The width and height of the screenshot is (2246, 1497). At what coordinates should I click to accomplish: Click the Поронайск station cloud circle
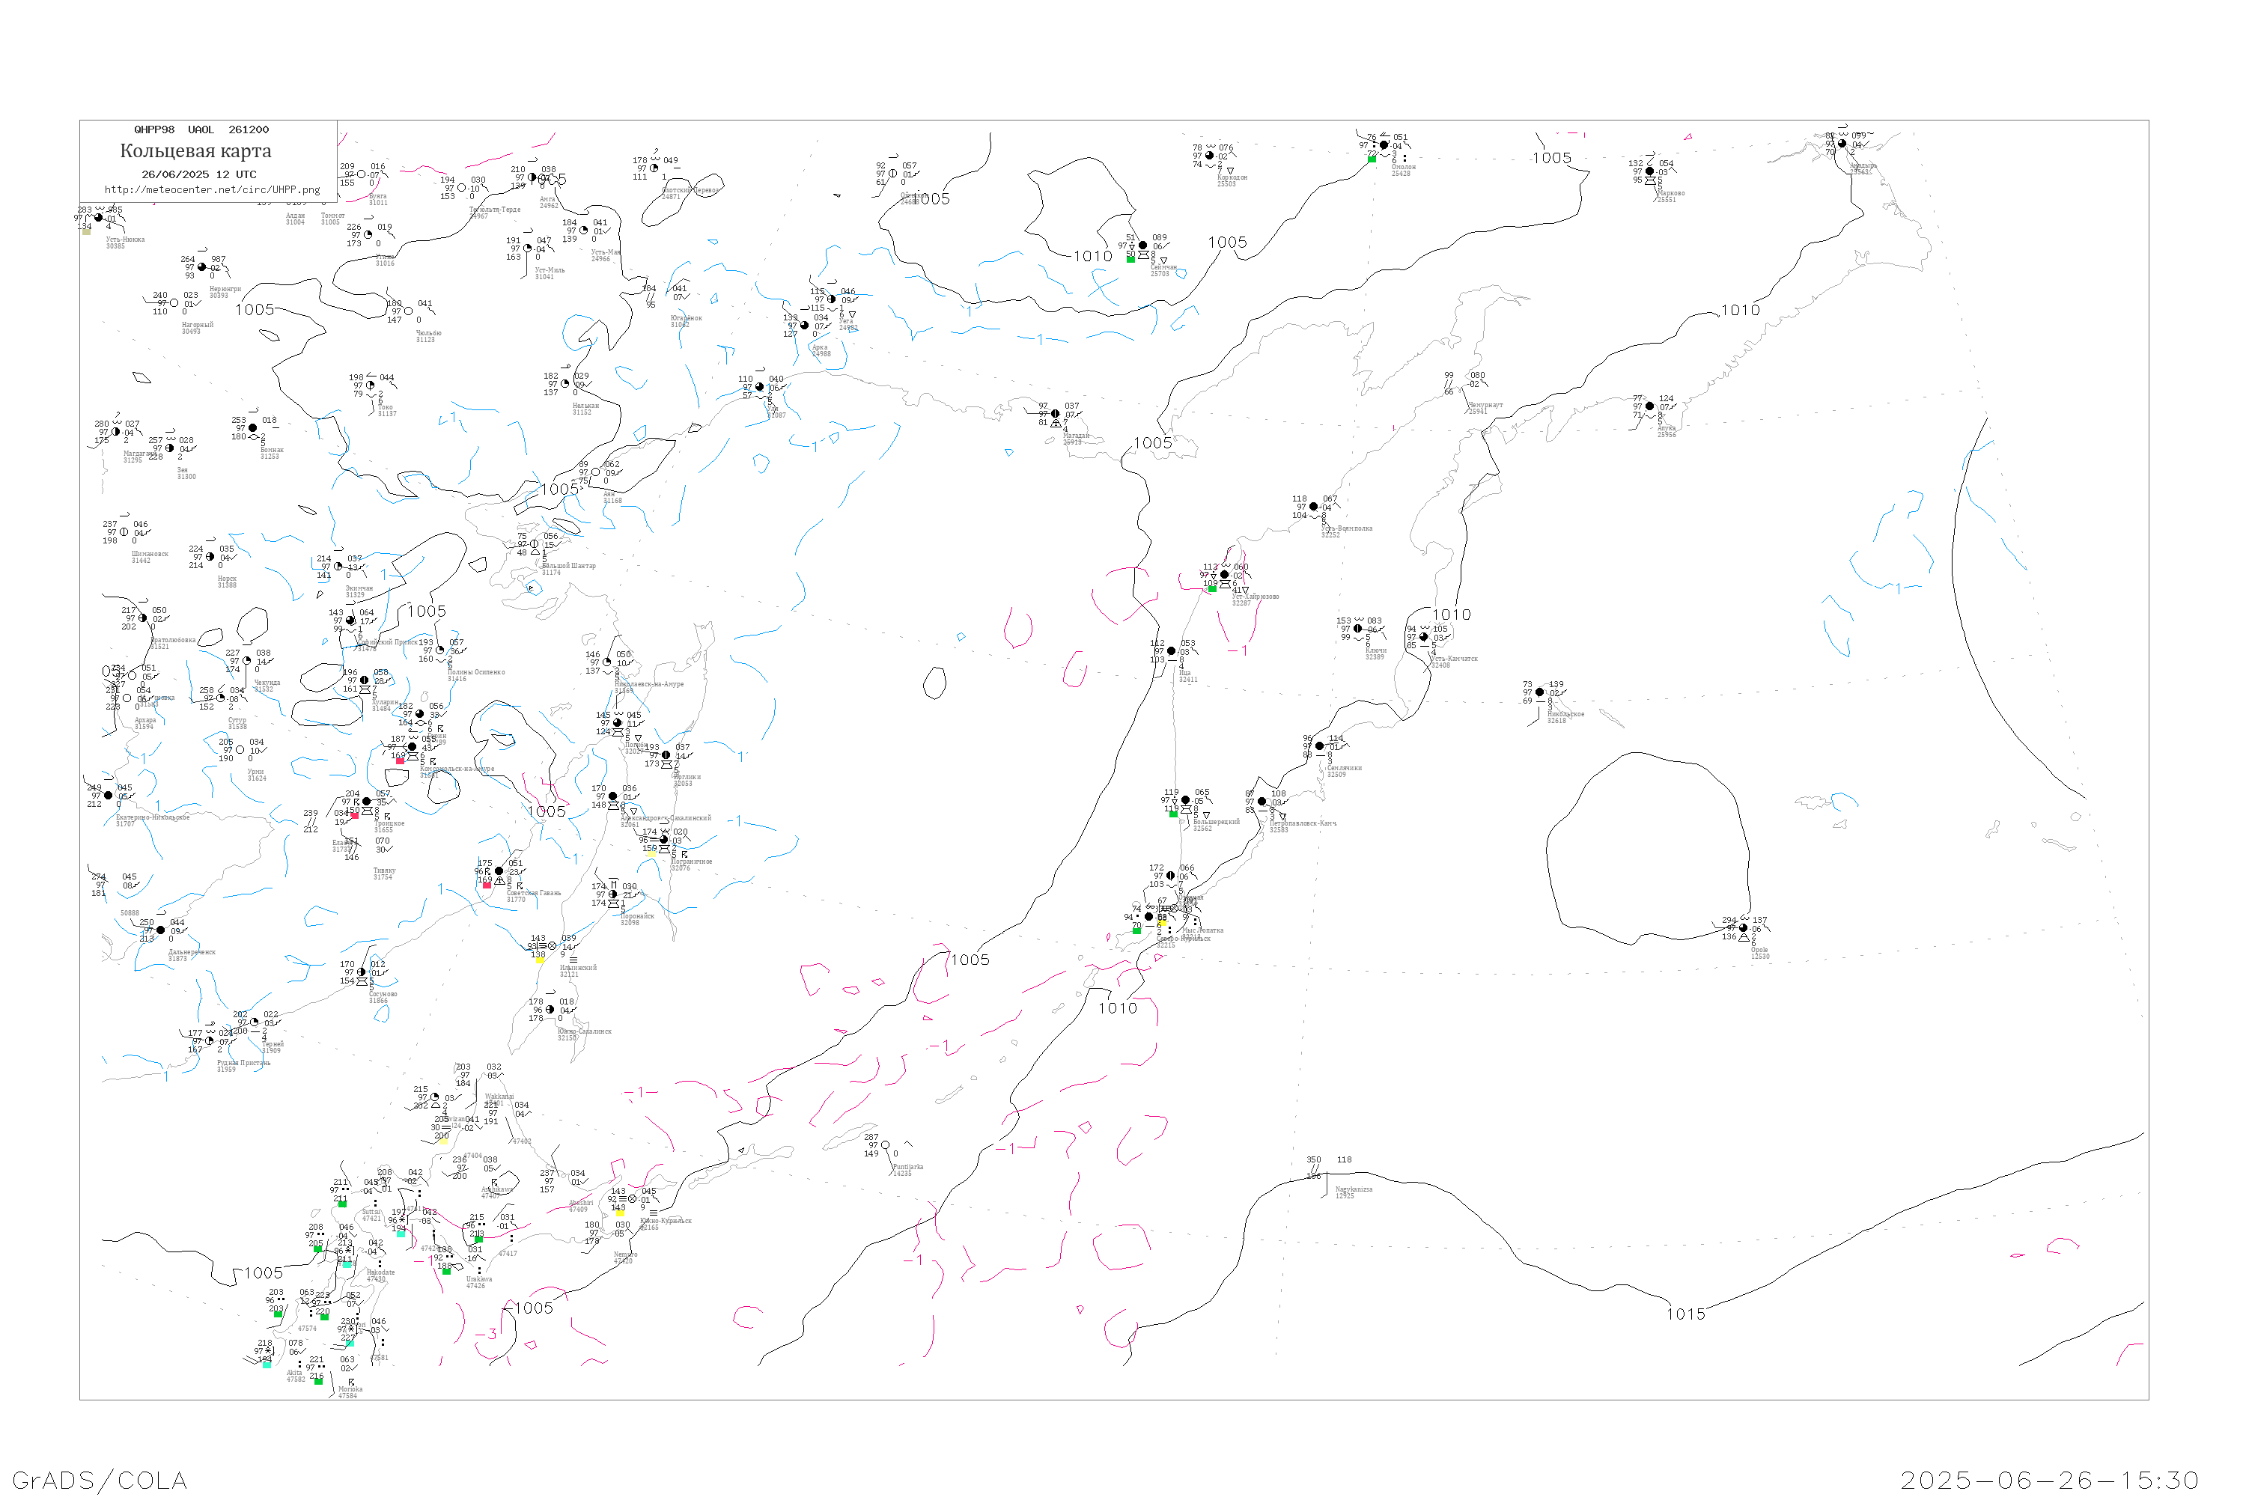pos(613,894)
